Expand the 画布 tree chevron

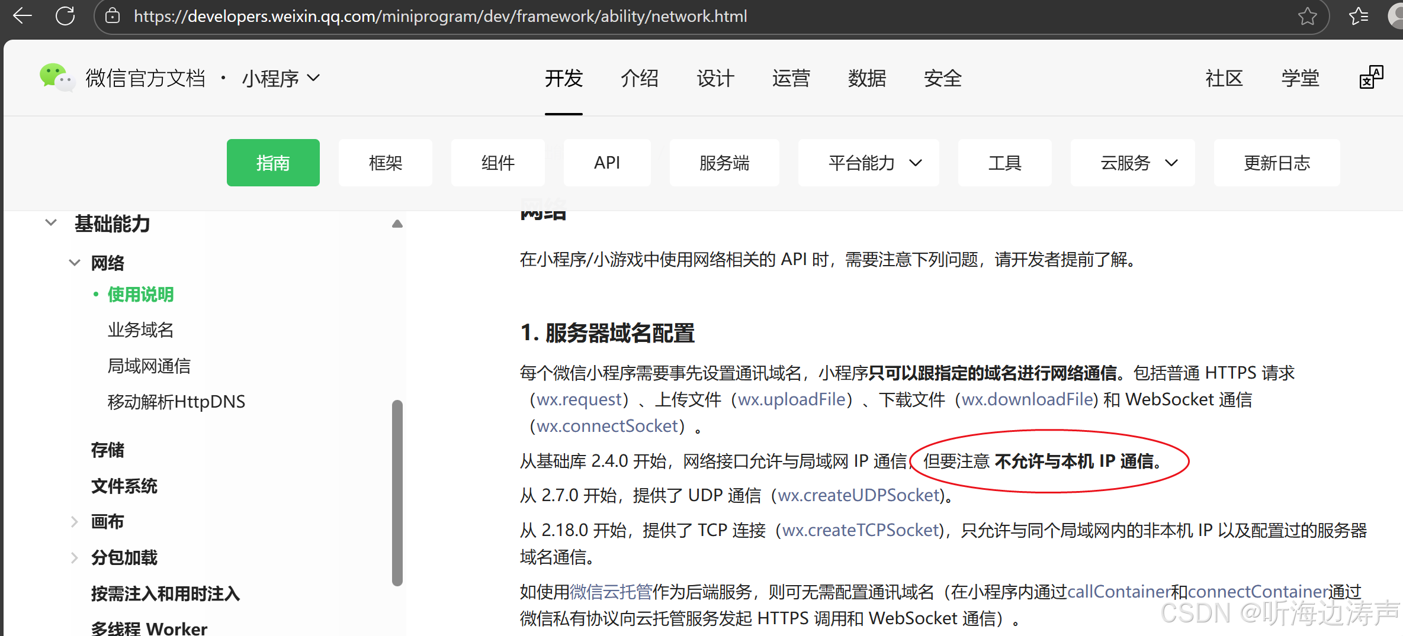coord(74,522)
